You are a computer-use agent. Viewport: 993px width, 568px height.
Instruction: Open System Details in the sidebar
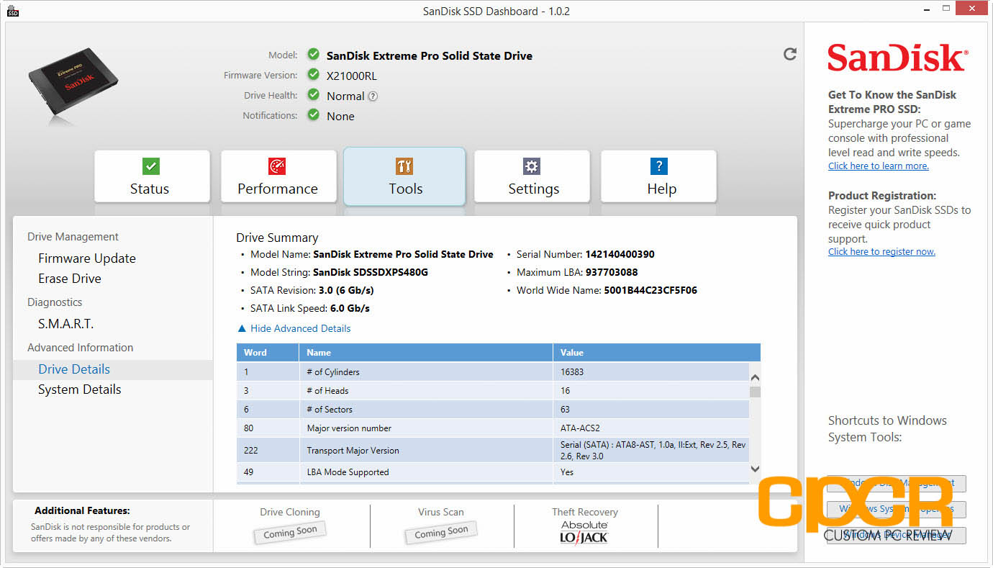[x=80, y=389]
